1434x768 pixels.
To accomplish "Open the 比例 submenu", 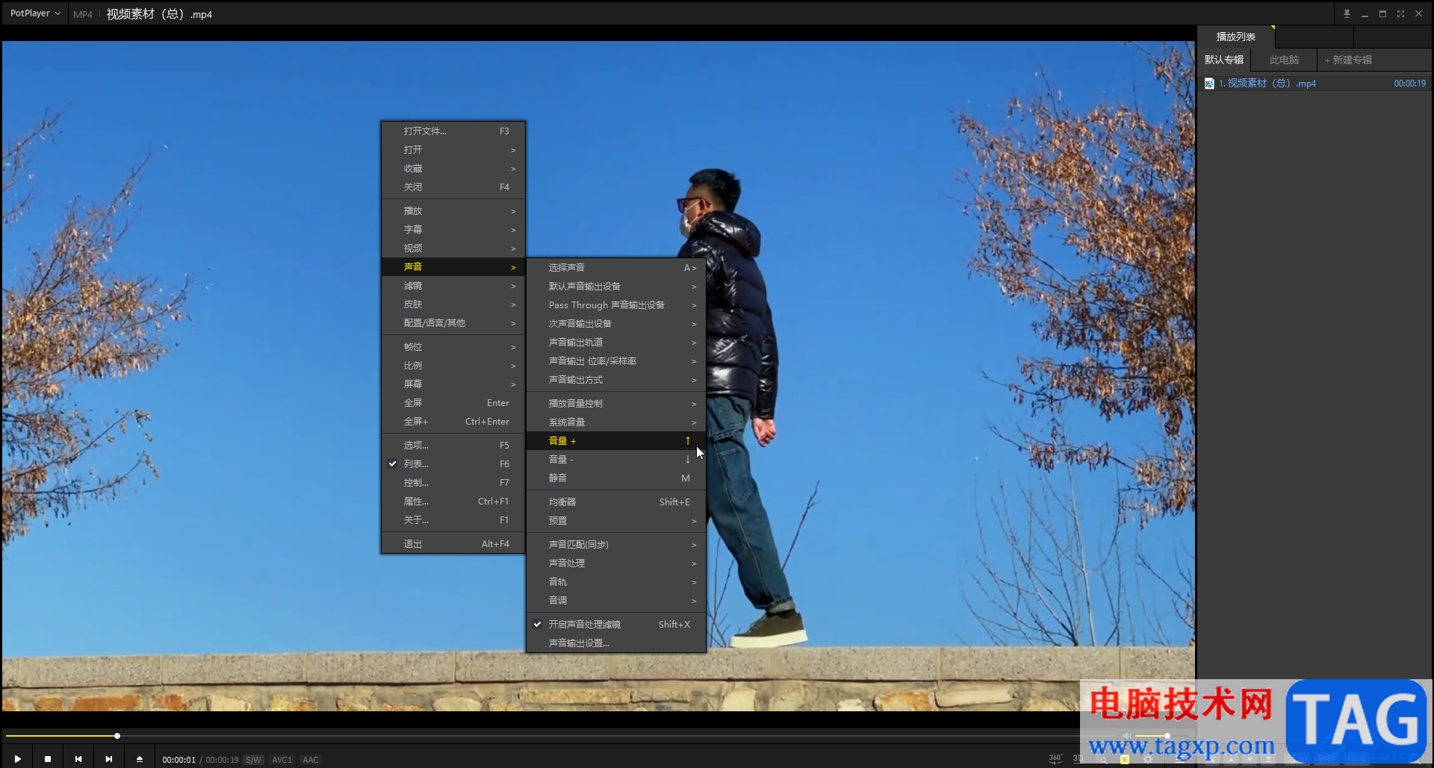I will point(453,366).
